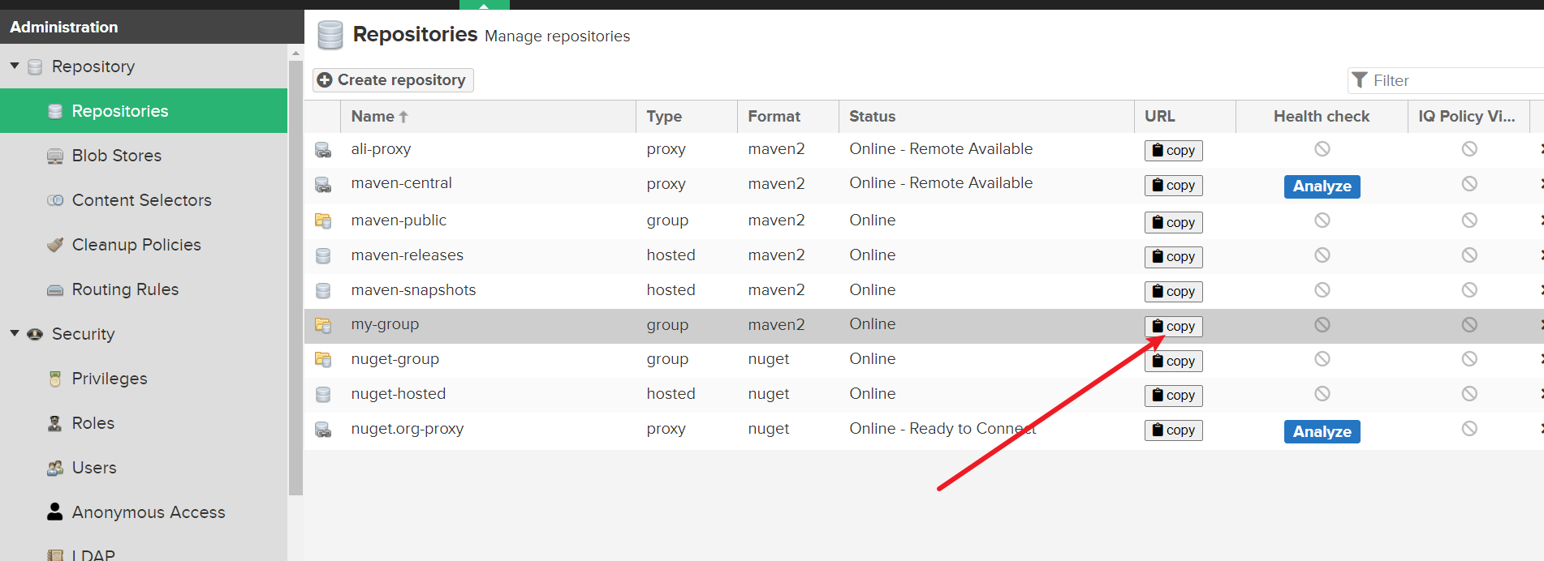Collapse the Security tree section
Viewport: 1544px width, 561px height.
point(15,333)
